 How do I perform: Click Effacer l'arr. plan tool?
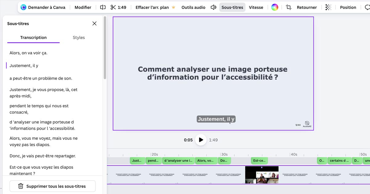pos(155,7)
